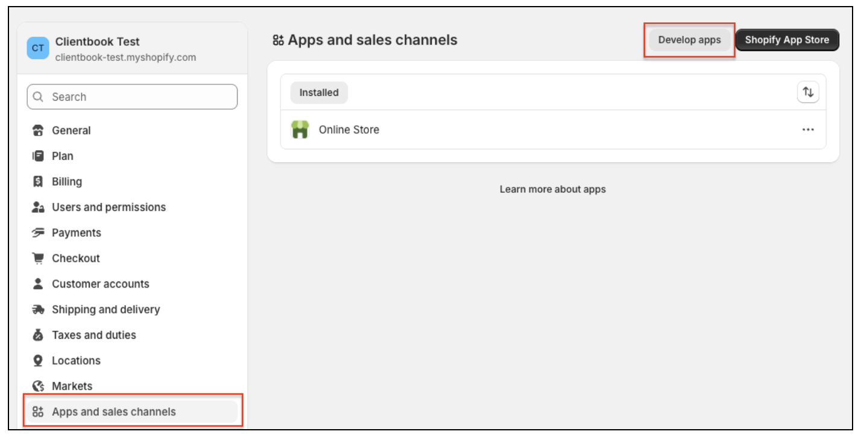Click the Users and permissions icon
861x440 pixels.
click(x=39, y=207)
